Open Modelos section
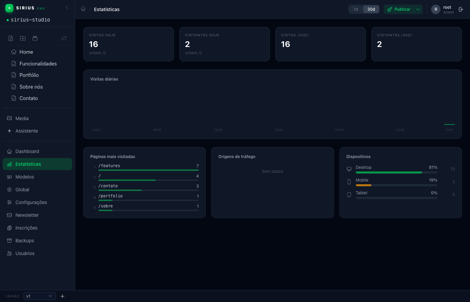470x302 pixels. 38,177
